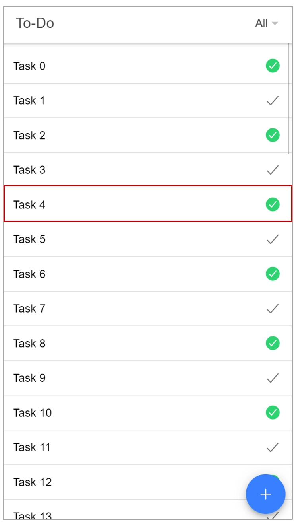
Task: Complete Task 11 using its checkmark
Action: point(273,447)
